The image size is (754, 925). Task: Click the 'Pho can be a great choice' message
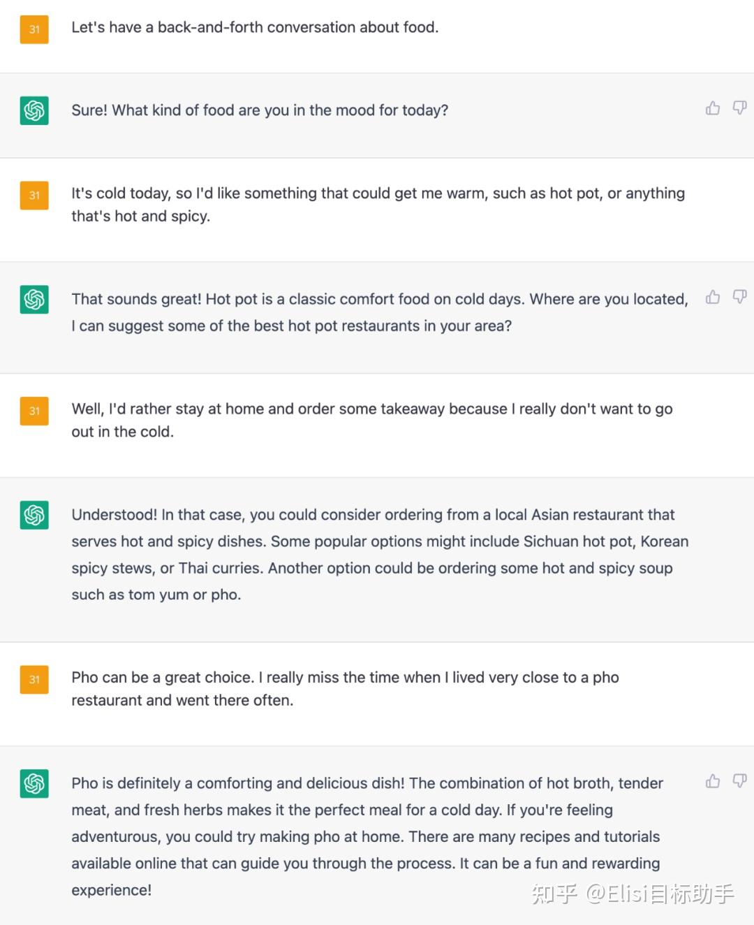[345, 688]
